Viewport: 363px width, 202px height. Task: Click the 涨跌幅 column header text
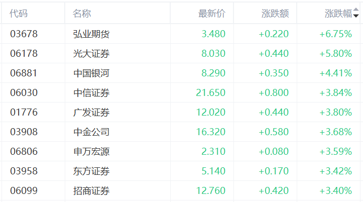(x=338, y=14)
